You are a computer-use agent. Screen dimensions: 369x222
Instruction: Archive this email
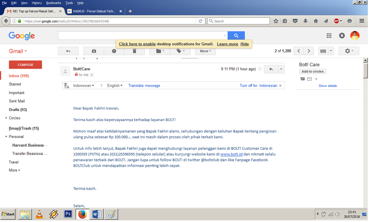tap(94, 51)
